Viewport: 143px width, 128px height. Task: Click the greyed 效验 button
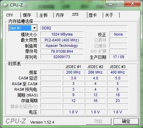click(x=98, y=121)
